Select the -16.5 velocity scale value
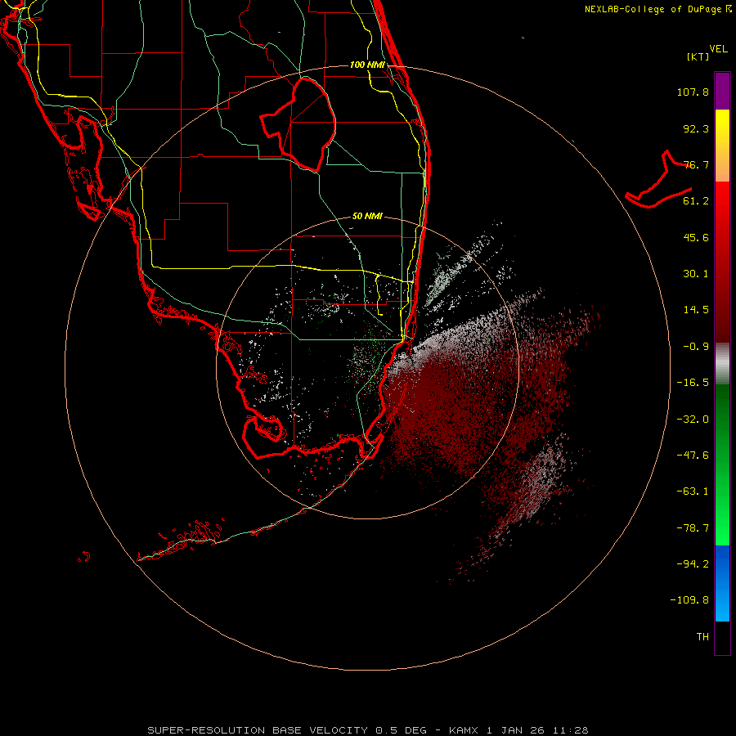The height and width of the screenshot is (736, 736). (x=693, y=383)
